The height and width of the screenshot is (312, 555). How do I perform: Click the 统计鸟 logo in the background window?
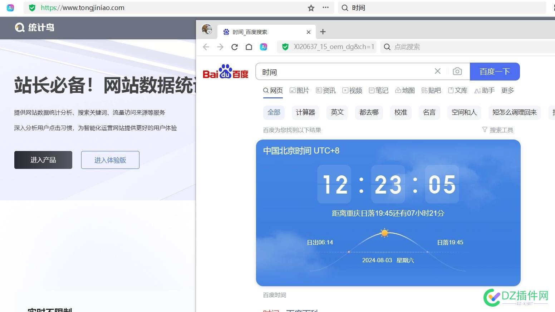35,28
